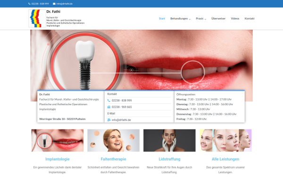Open the Behandlungen menu
The width and height of the screenshot is (283, 177).
179,18
